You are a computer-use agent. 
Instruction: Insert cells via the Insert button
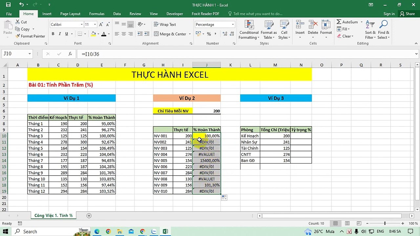point(300,30)
